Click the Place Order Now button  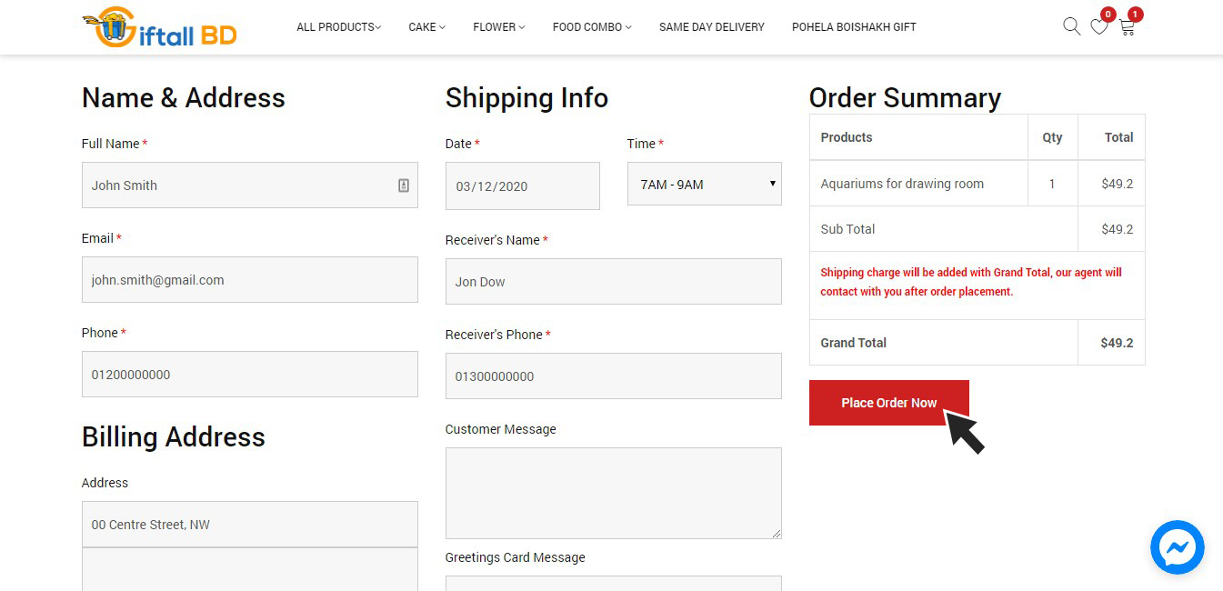(x=889, y=403)
